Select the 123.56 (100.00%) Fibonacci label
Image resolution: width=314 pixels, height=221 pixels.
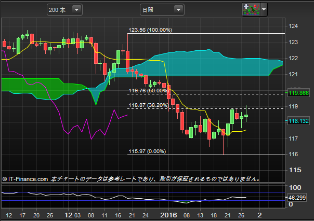(x=150, y=30)
